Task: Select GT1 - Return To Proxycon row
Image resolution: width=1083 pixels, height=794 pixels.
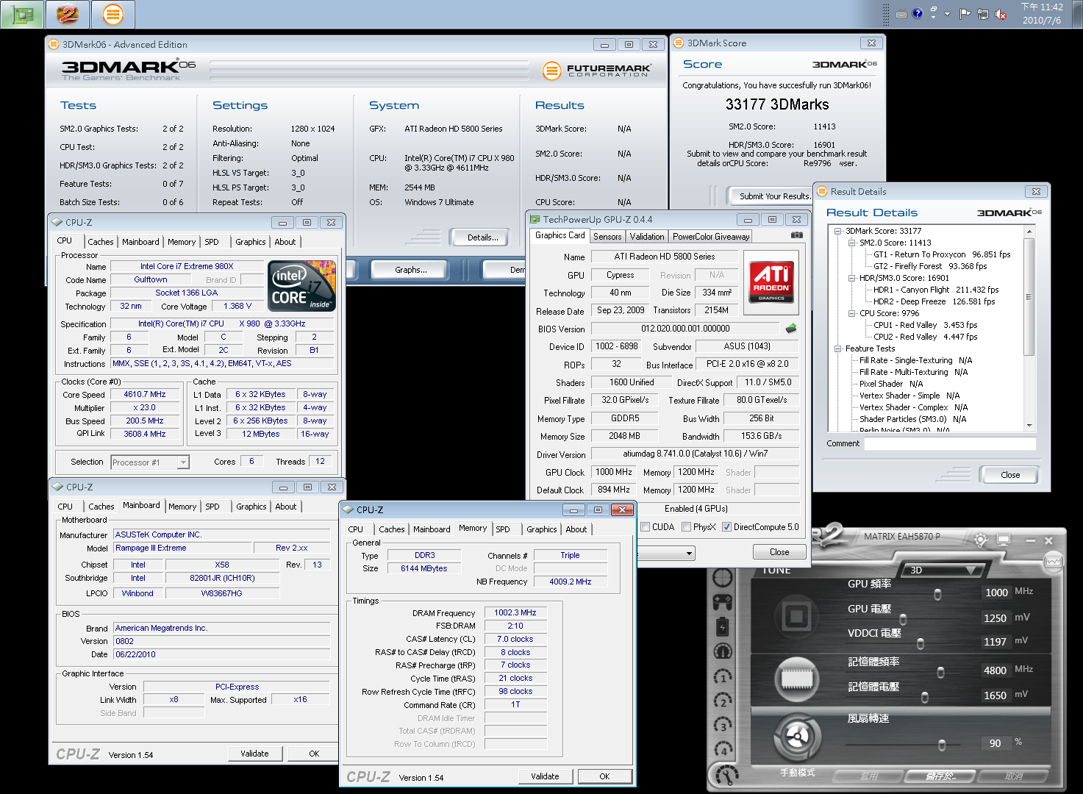Action: click(x=942, y=254)
